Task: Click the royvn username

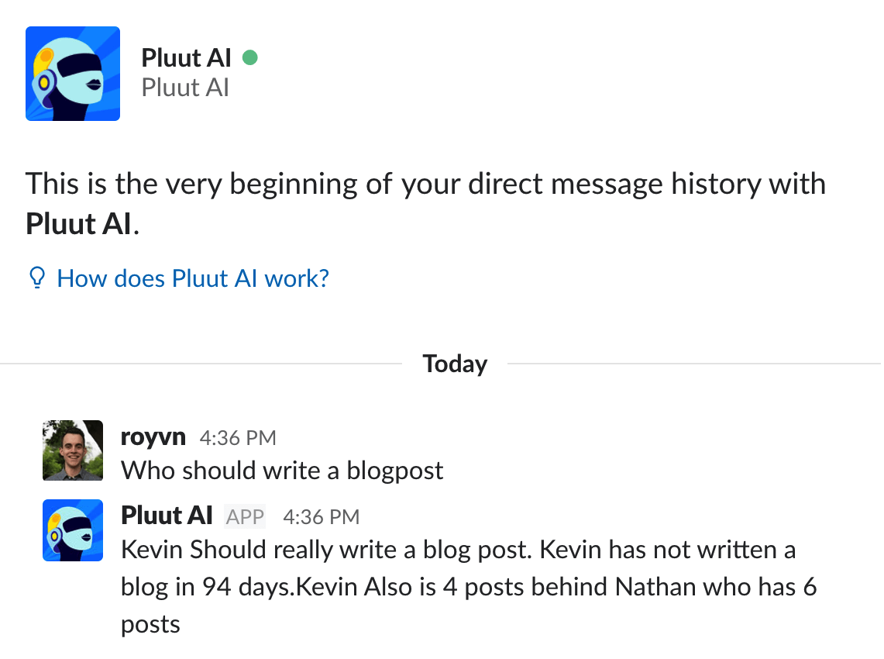Action: pyautogui.click(x=153, y=437)
